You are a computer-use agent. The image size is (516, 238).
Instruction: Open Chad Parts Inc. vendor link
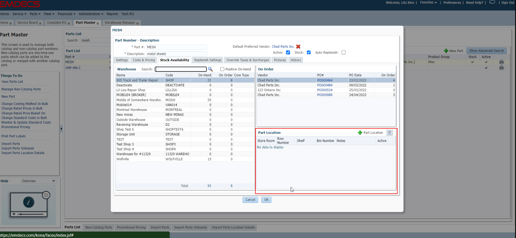pos(283,46)
